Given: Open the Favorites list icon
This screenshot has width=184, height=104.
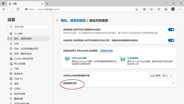Looking at the screenshot, I should click(159, 9).
